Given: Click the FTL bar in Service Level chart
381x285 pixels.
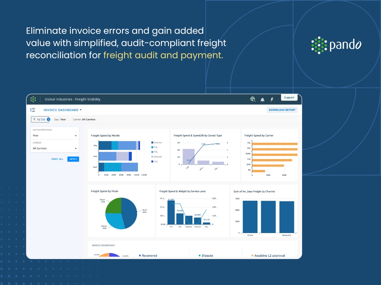Looking at the screenshot, I should (171, 213).
